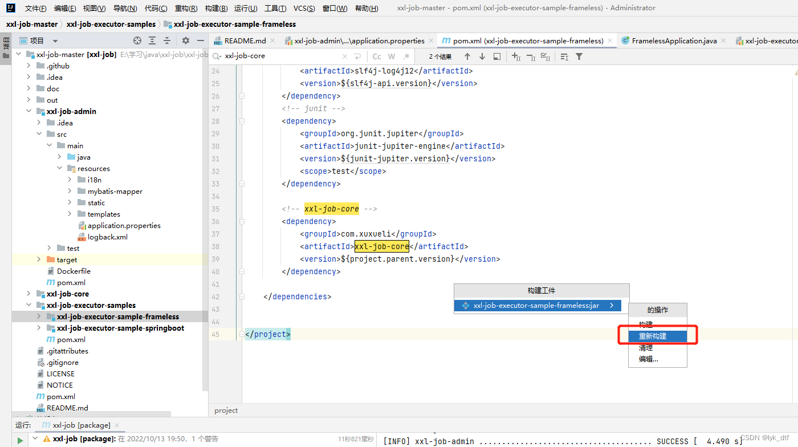Click the new line icon in search field
798x447 pixels.
tap(357, 56)
